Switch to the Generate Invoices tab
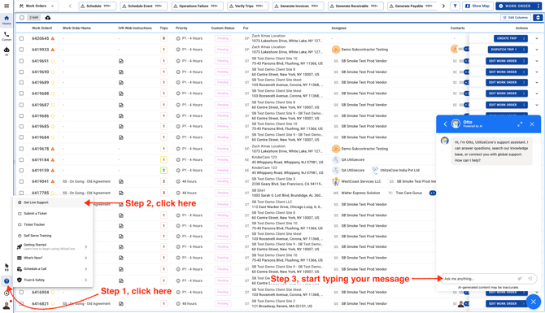This screenshot has height=313, width=545. 298,6
